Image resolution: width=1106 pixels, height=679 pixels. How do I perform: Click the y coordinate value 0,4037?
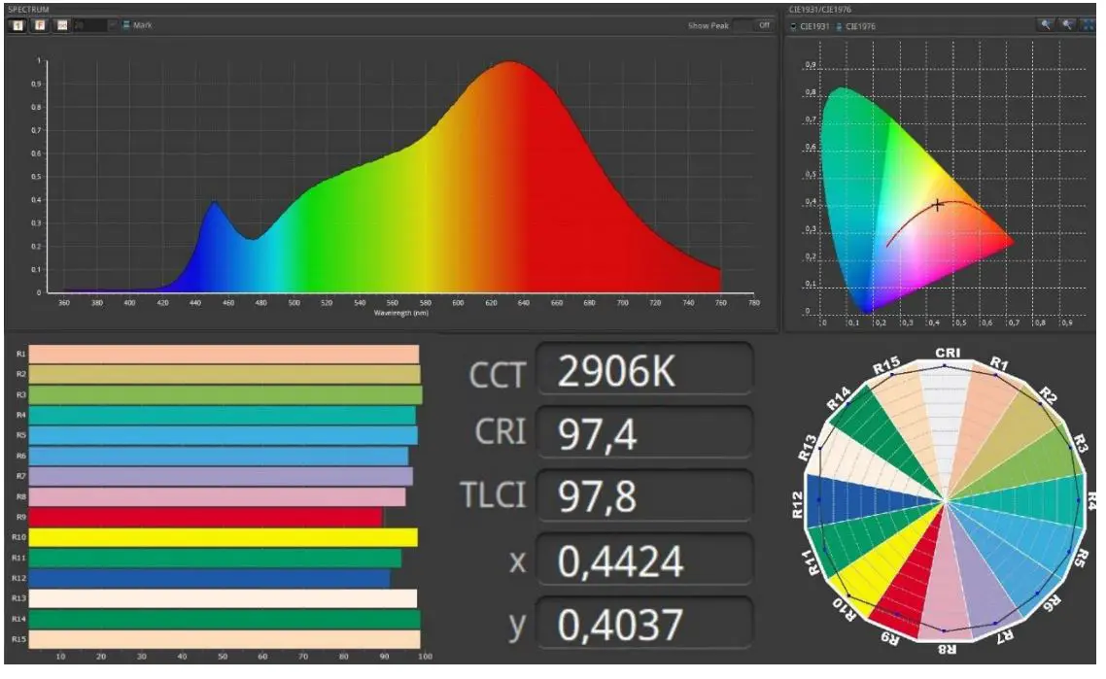tap(620, 625)
